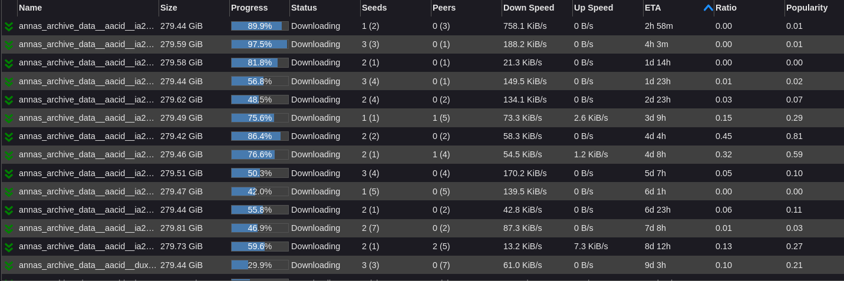Sort by the Popularity column header
This screenshot has width=844, height=281.
click(x=806, y=8)
